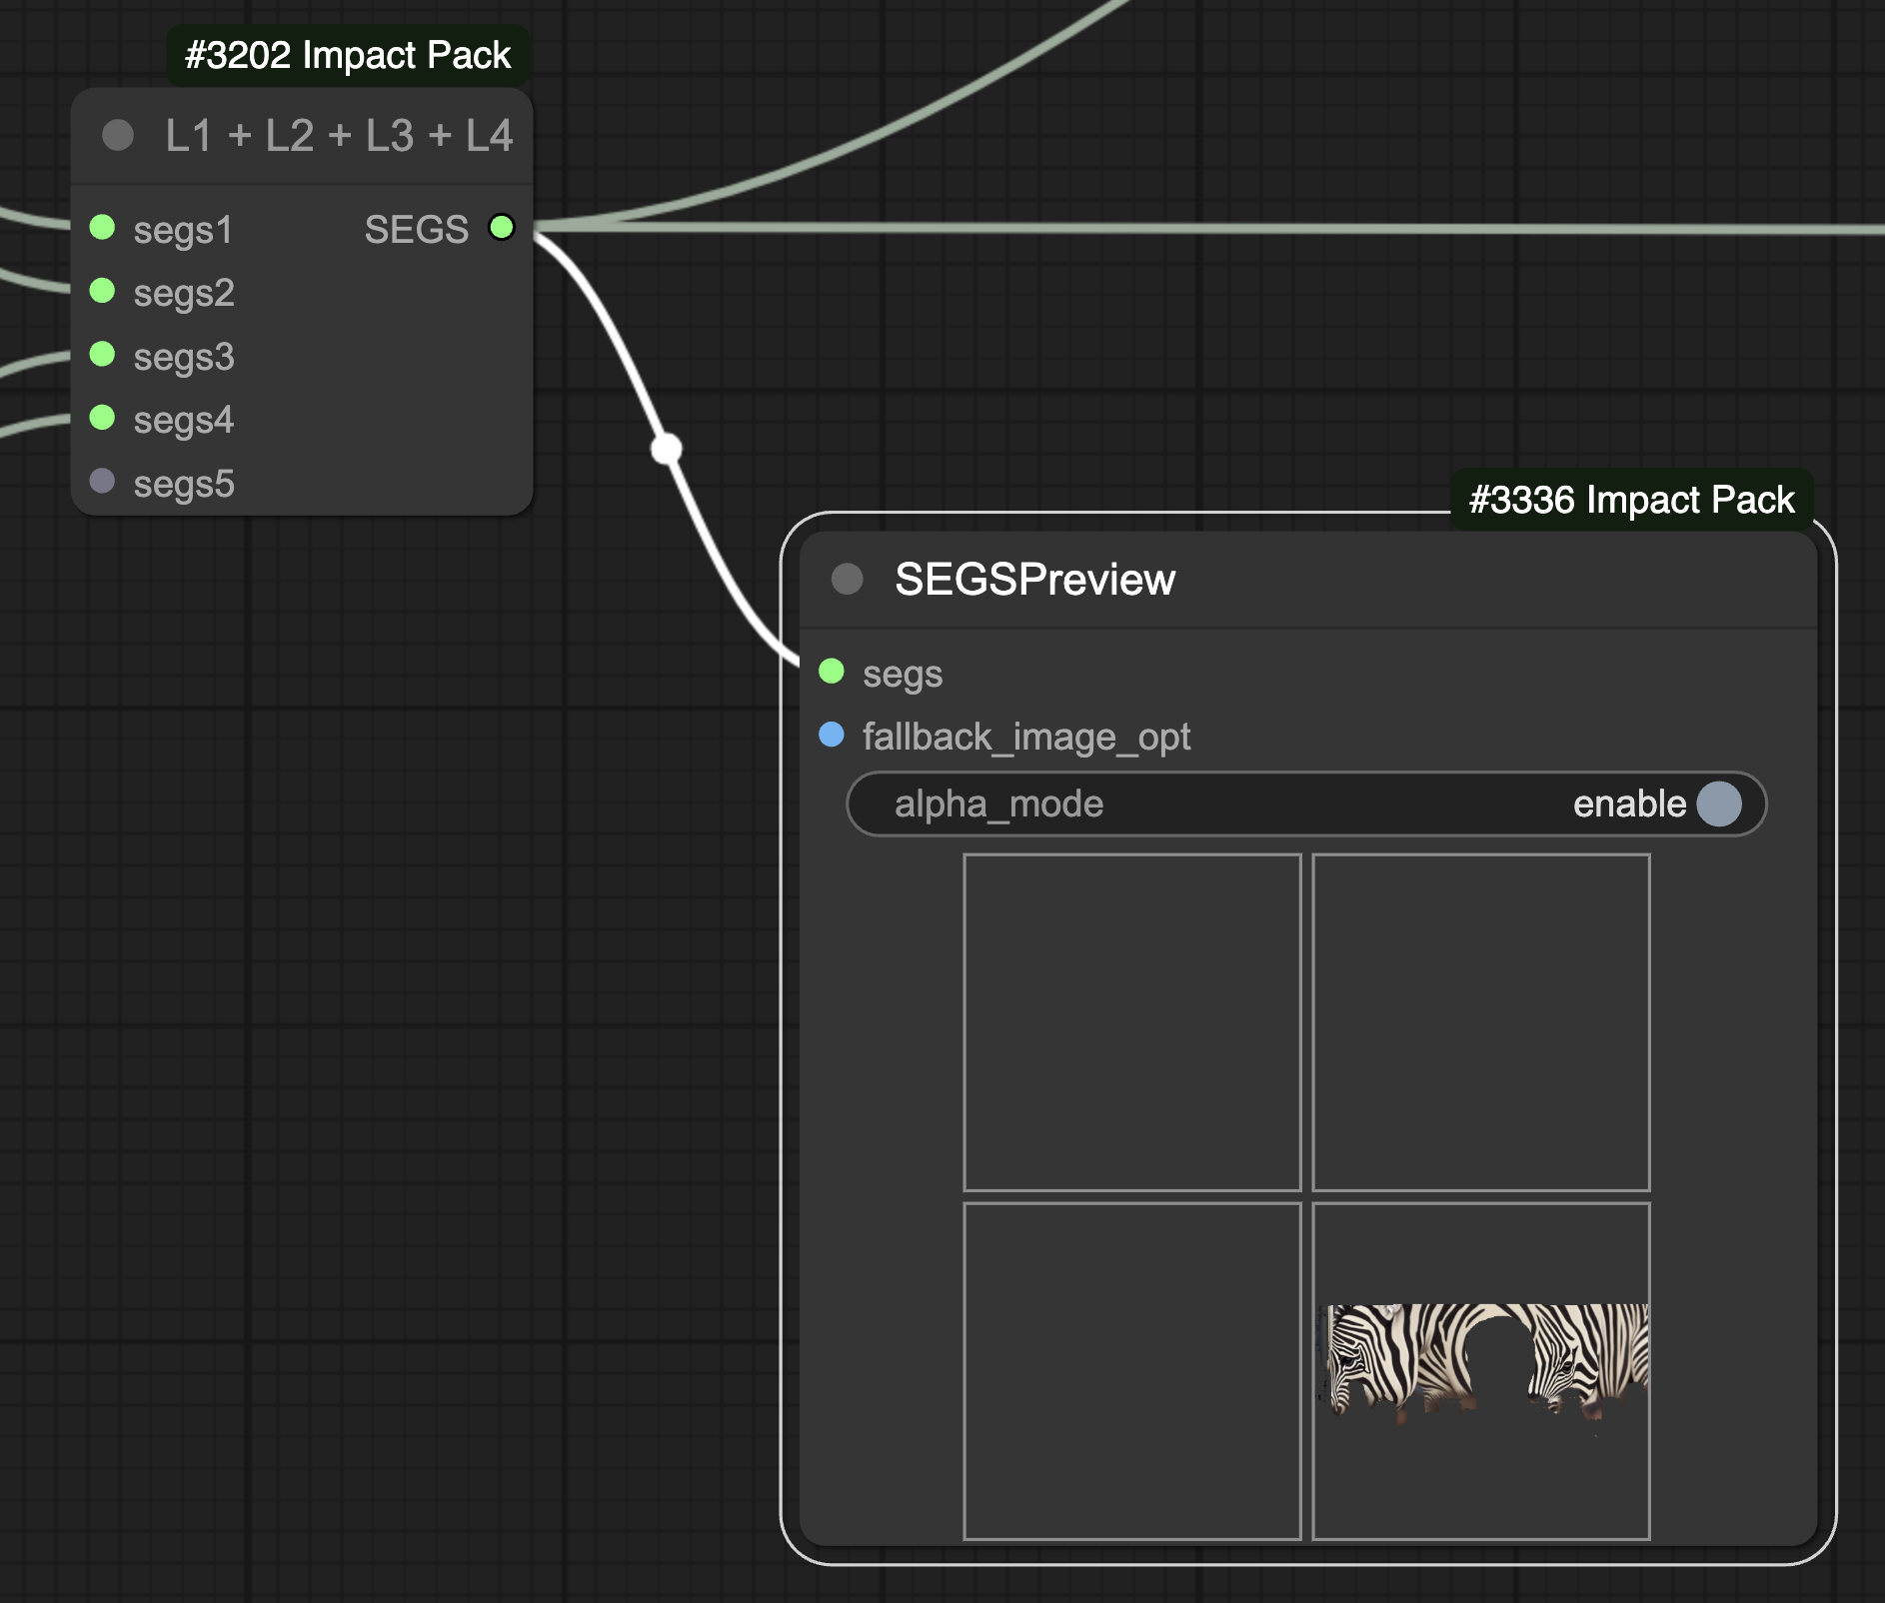Click the segs3 input port dot
Viewport: 1885px width, 1603px height.
pos(101,356)
